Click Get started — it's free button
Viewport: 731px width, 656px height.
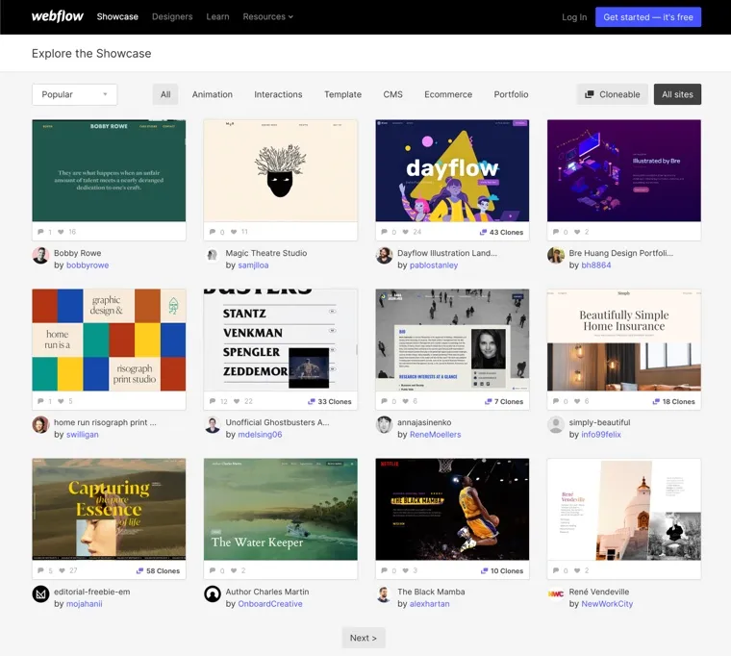(648, 17)
